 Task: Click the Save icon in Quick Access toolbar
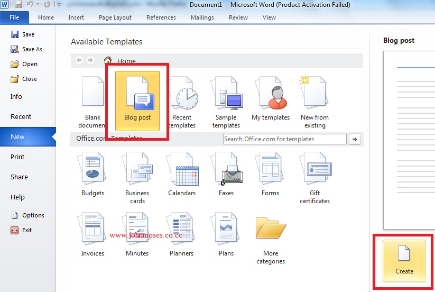[18, 4]
